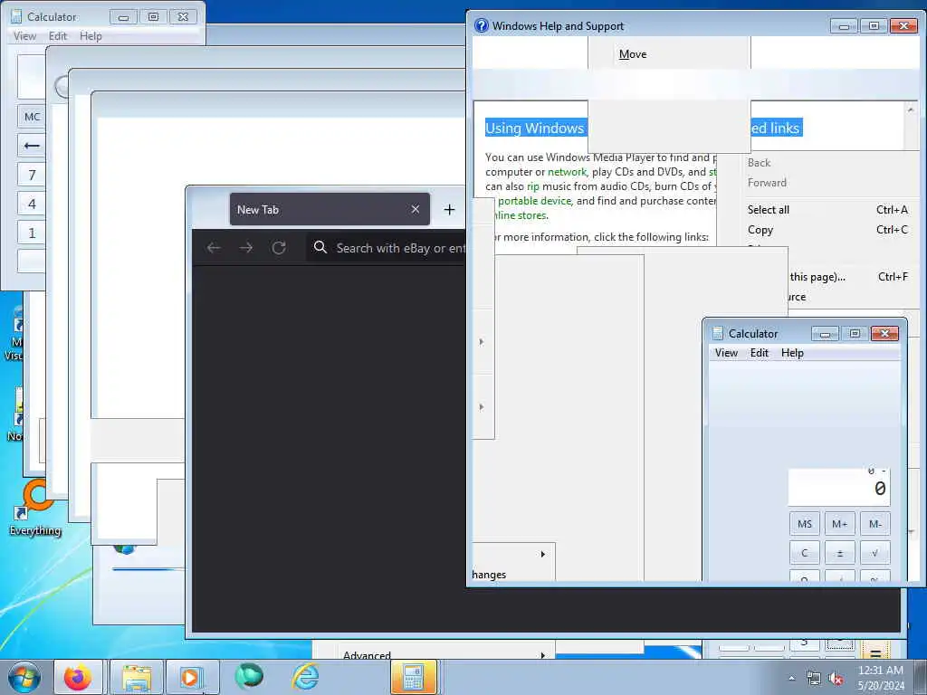Viewport: 927px width, 695px height.
Task: Click the Firefox taskbar icon
Action: click(78, 677)
